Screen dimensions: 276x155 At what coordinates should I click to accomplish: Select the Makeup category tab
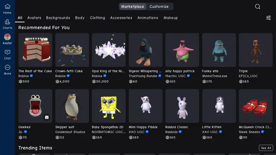[170, 18]
